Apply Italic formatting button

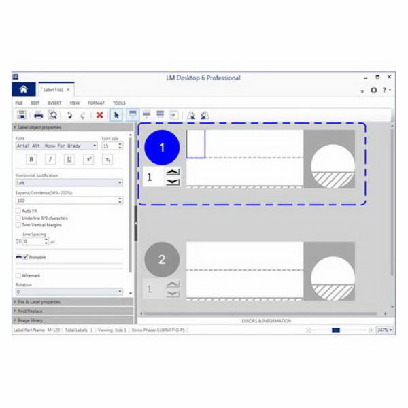[50, 159]
